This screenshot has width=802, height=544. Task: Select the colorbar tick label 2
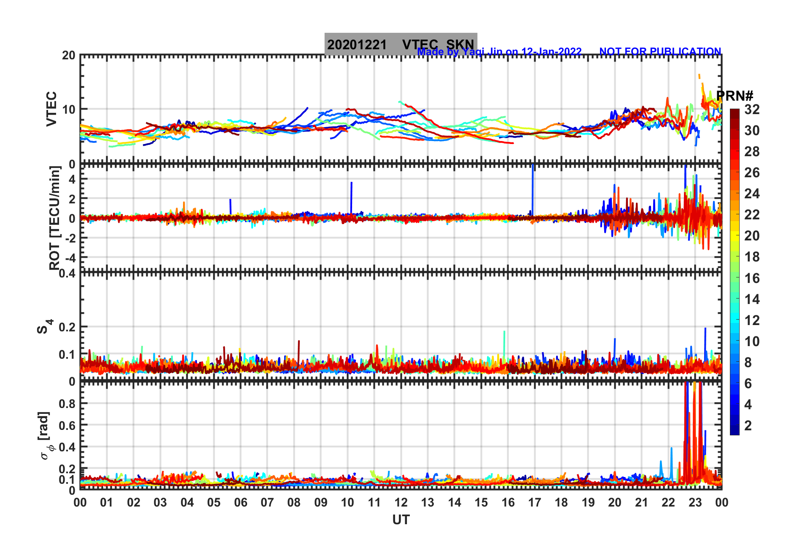(748, 426)
